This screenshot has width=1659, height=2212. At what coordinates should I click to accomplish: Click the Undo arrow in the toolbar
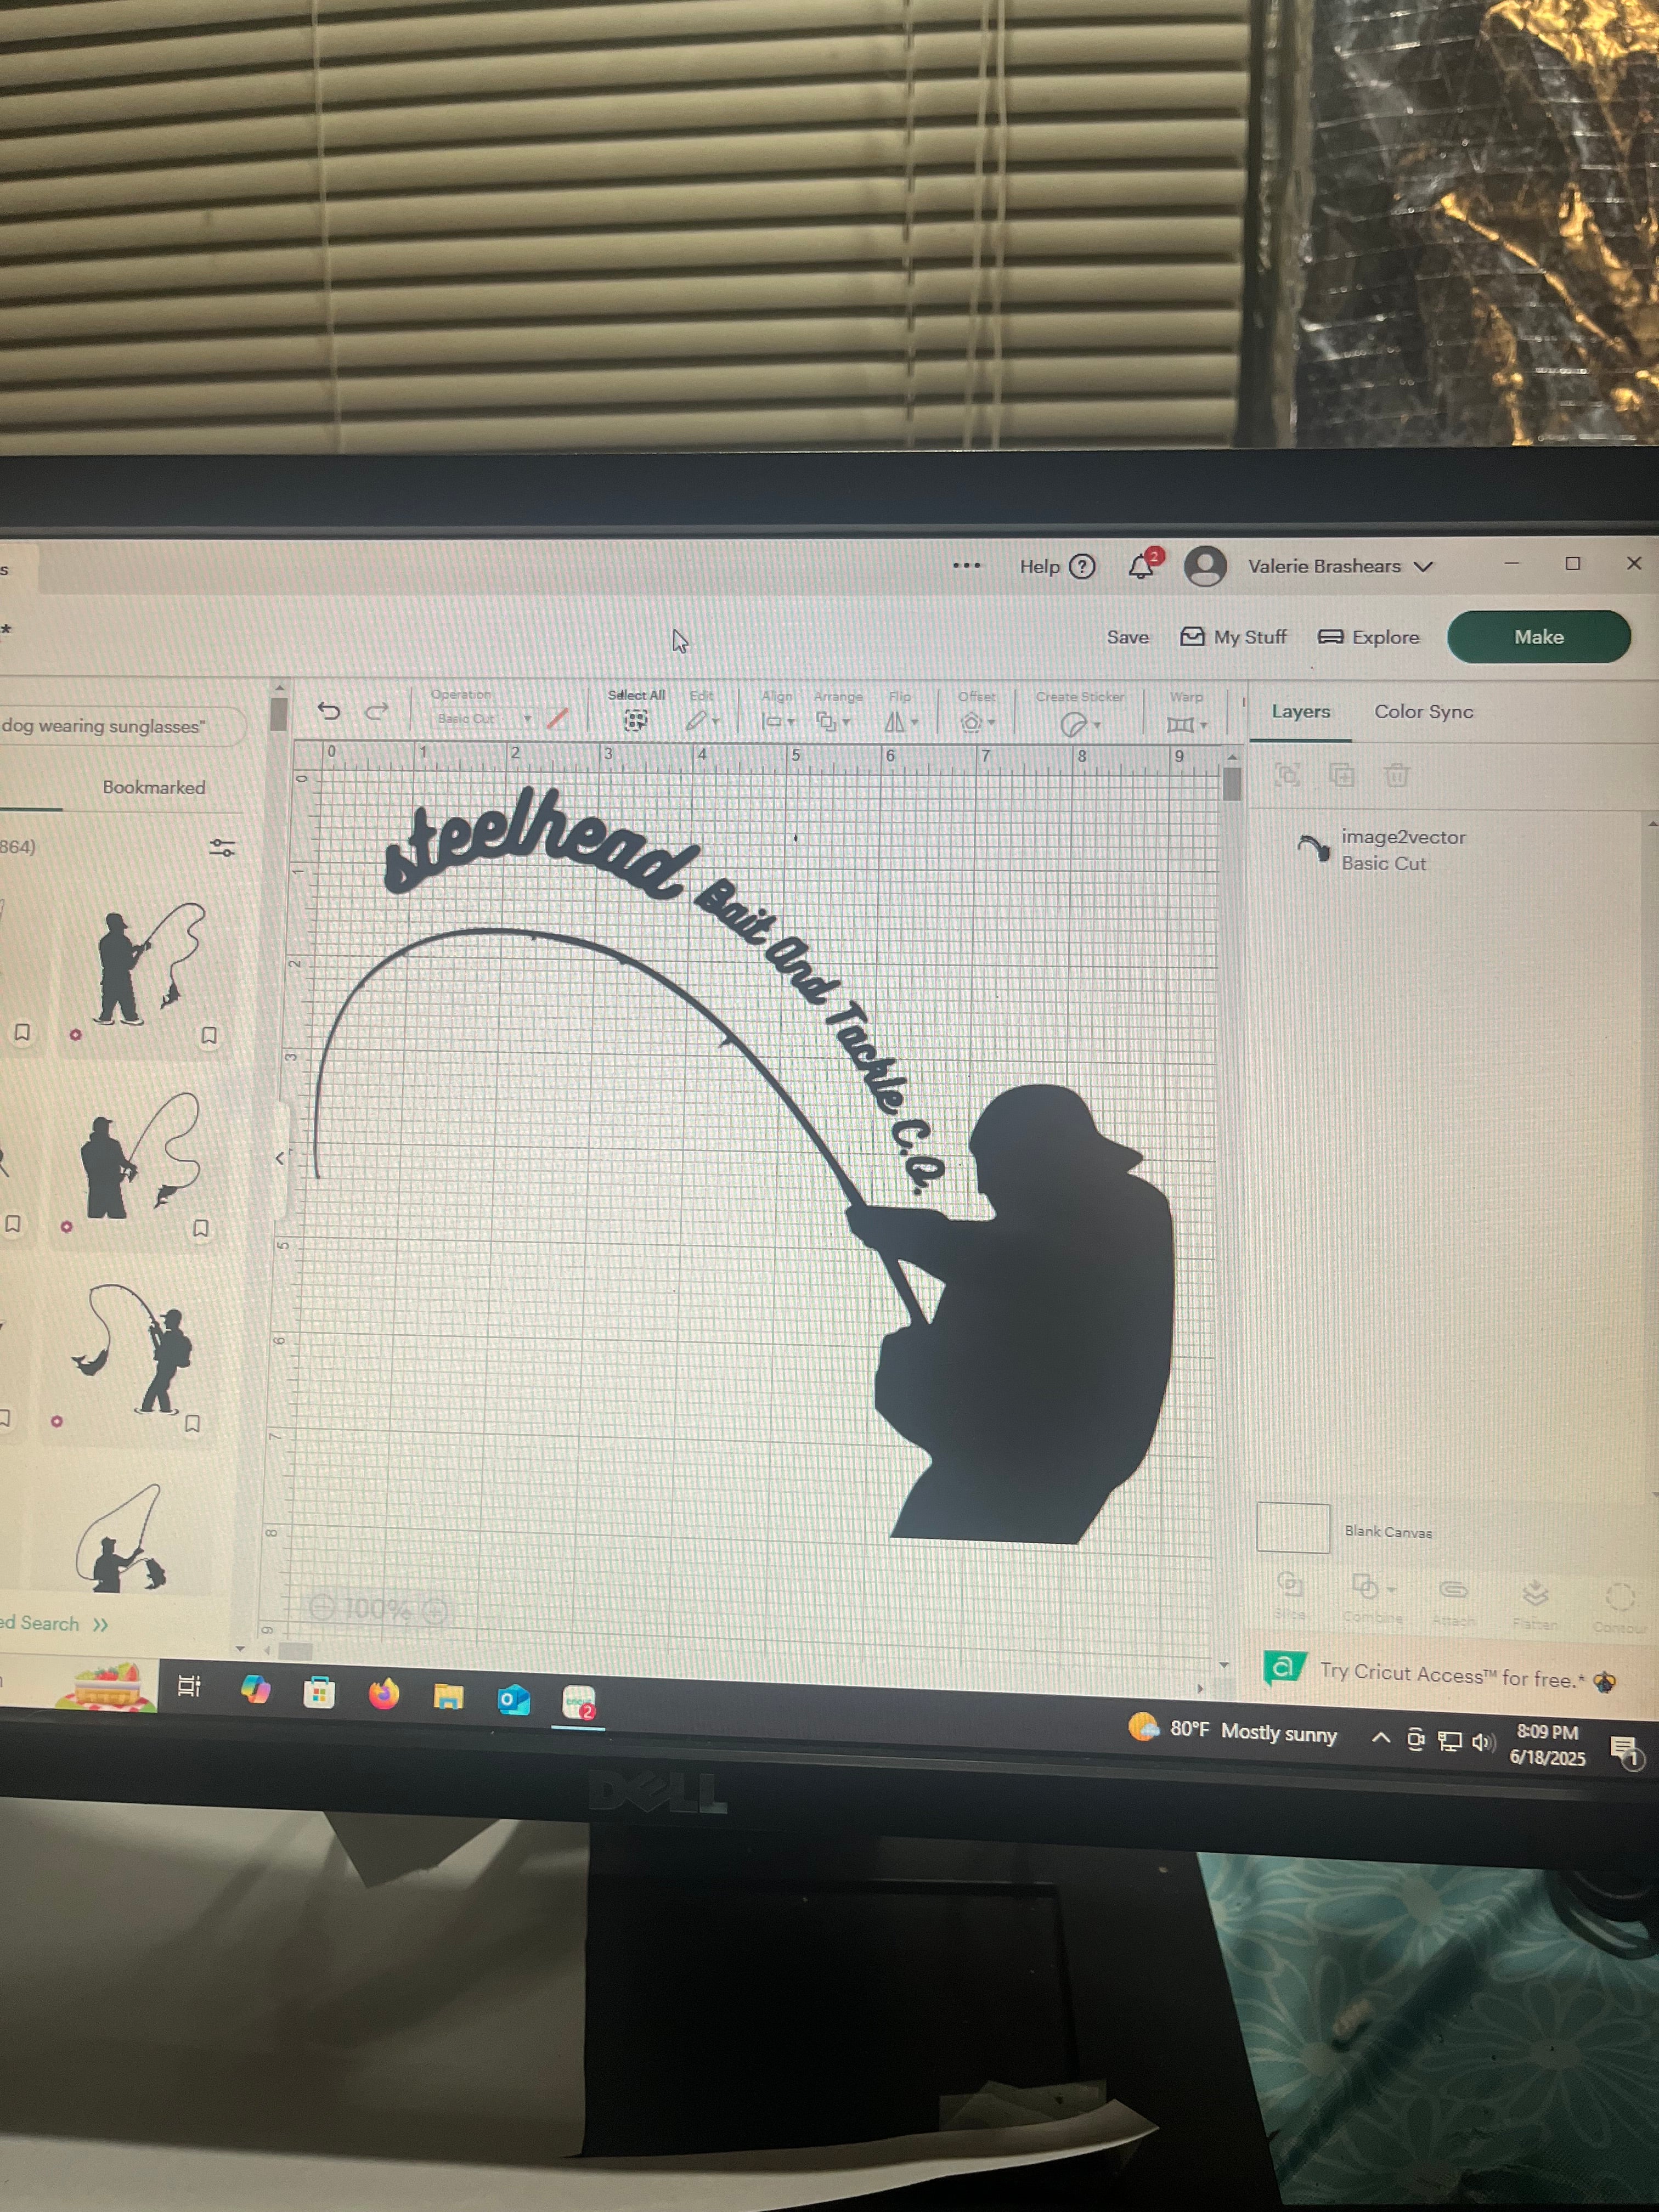tap(328, 711)
